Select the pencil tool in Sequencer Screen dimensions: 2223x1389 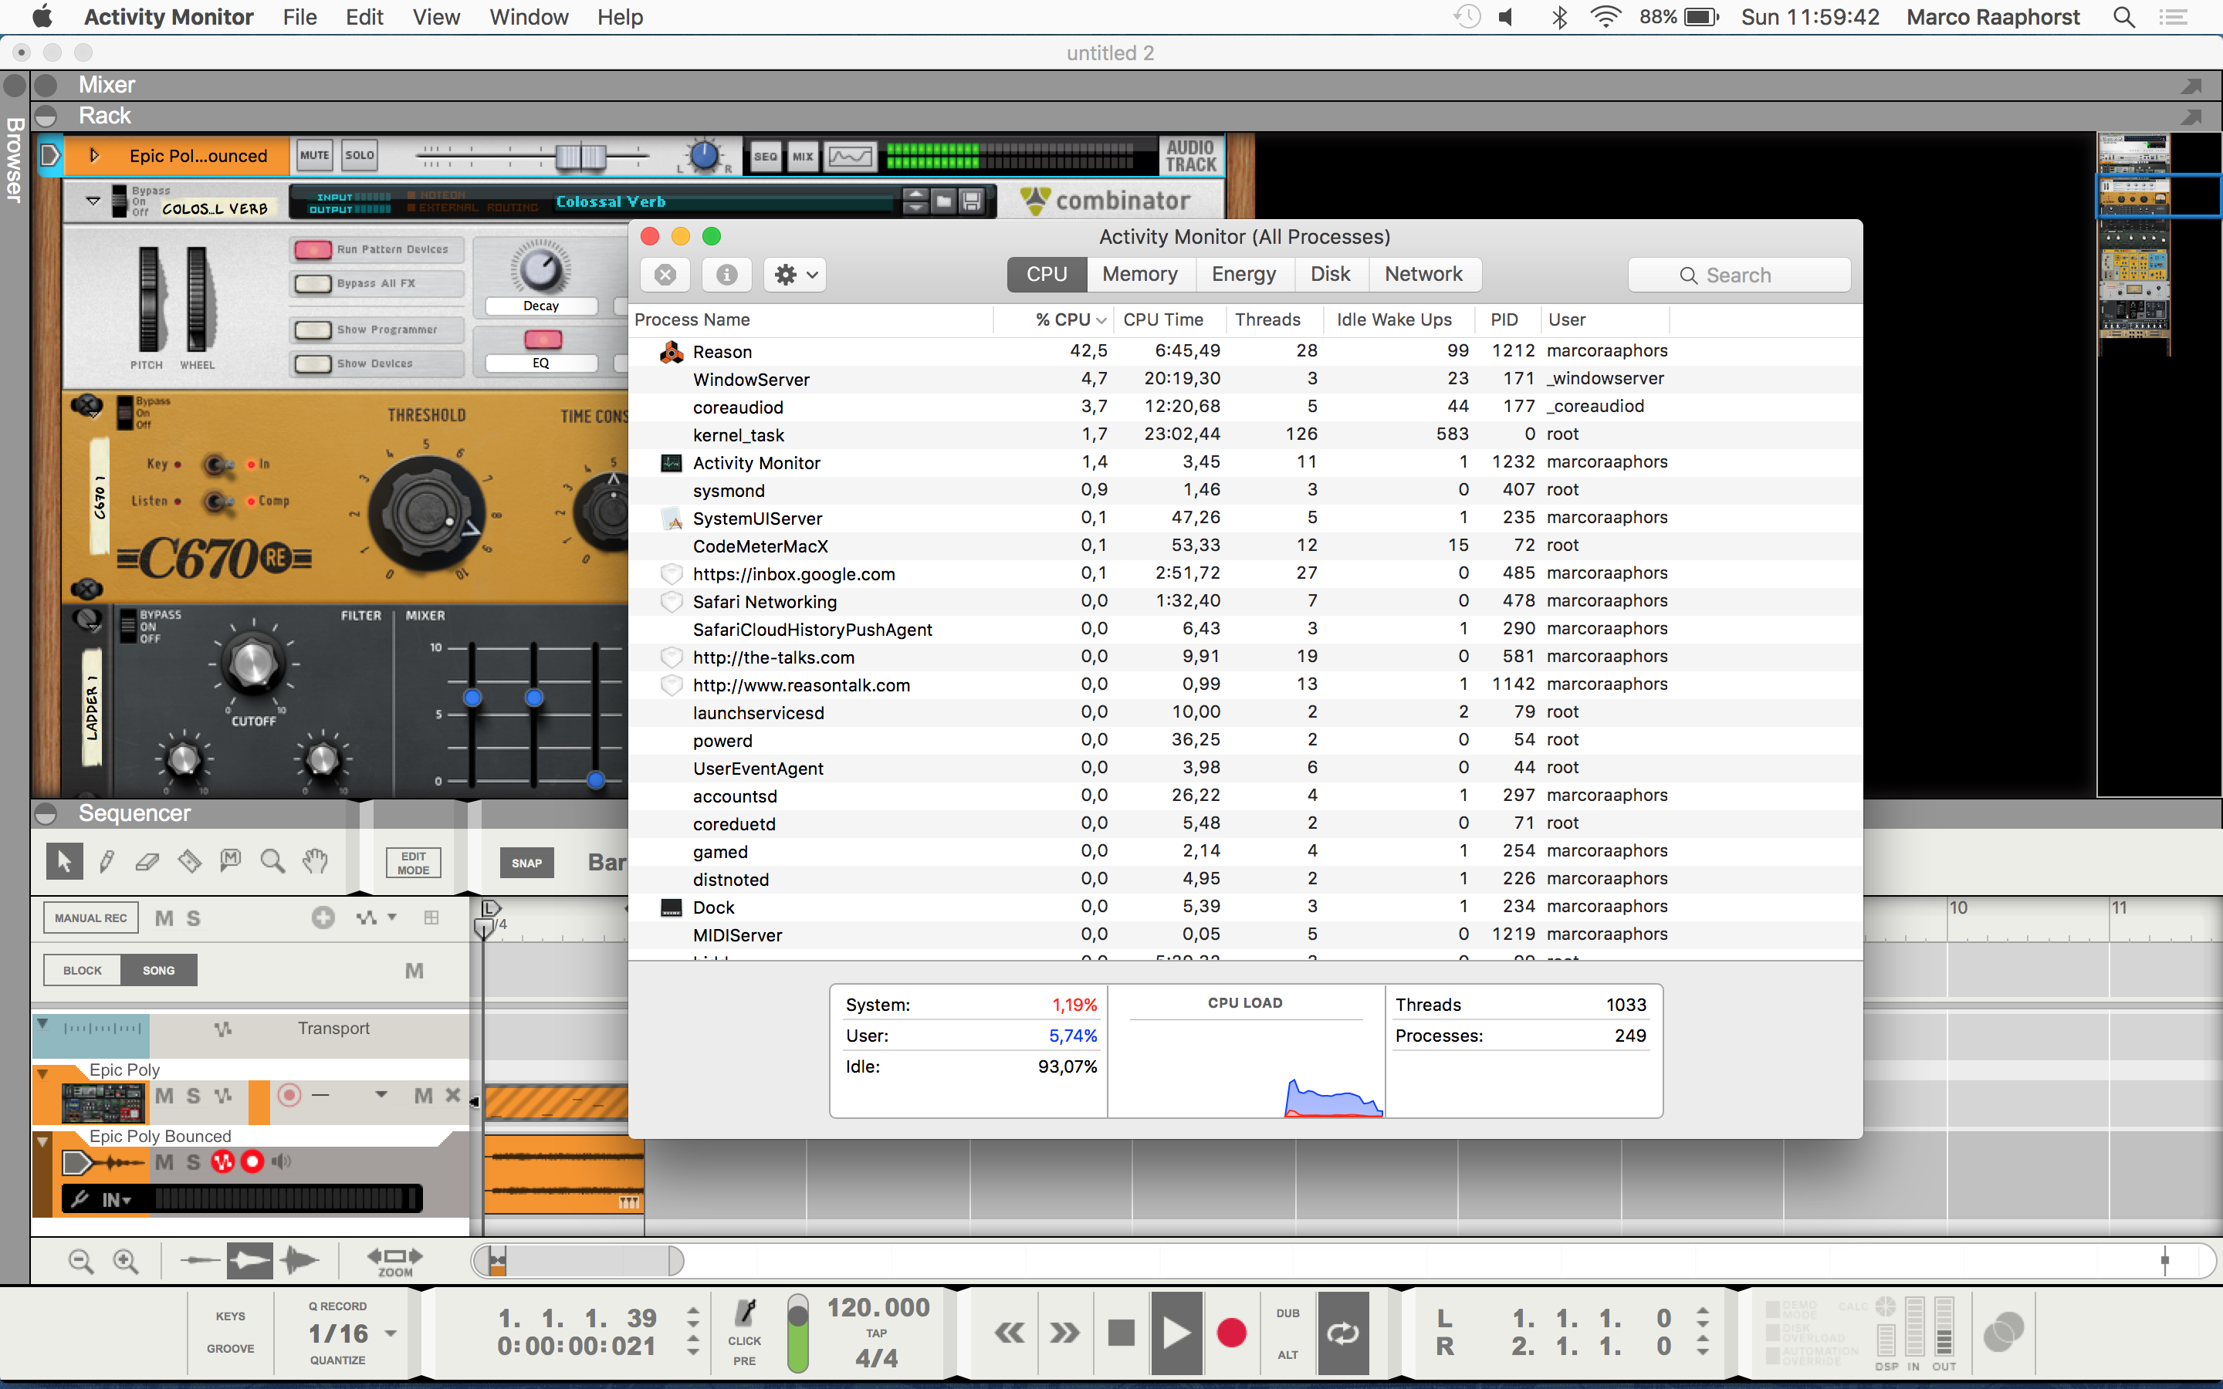pyautogui.click(x=107, y=860)
